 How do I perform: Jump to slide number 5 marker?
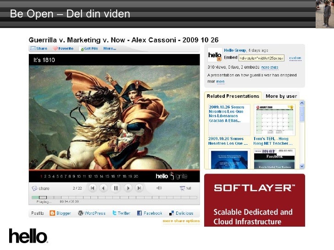[57, 176]
